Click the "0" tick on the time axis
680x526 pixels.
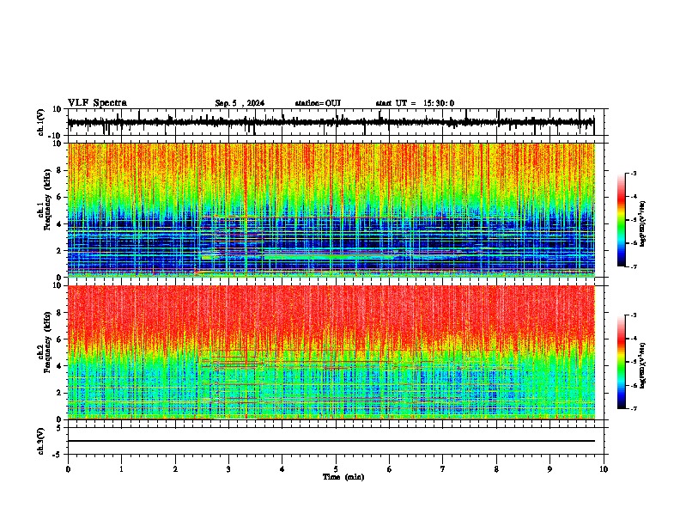tap(68, 469)
